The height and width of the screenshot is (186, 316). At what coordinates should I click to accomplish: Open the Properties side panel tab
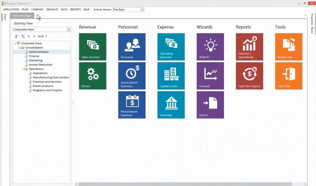pos(312,19)
